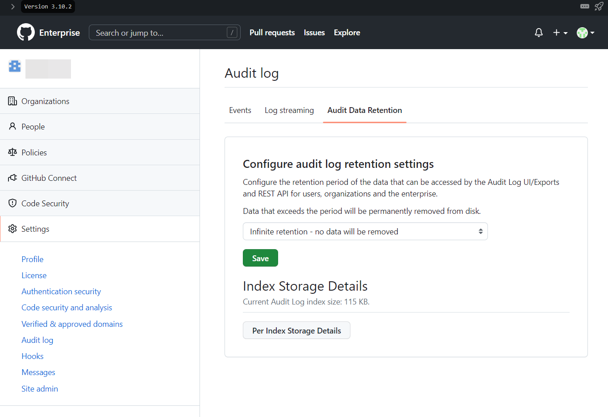
Task: Open Verified & approved domains link
Action: click(72, 324)
